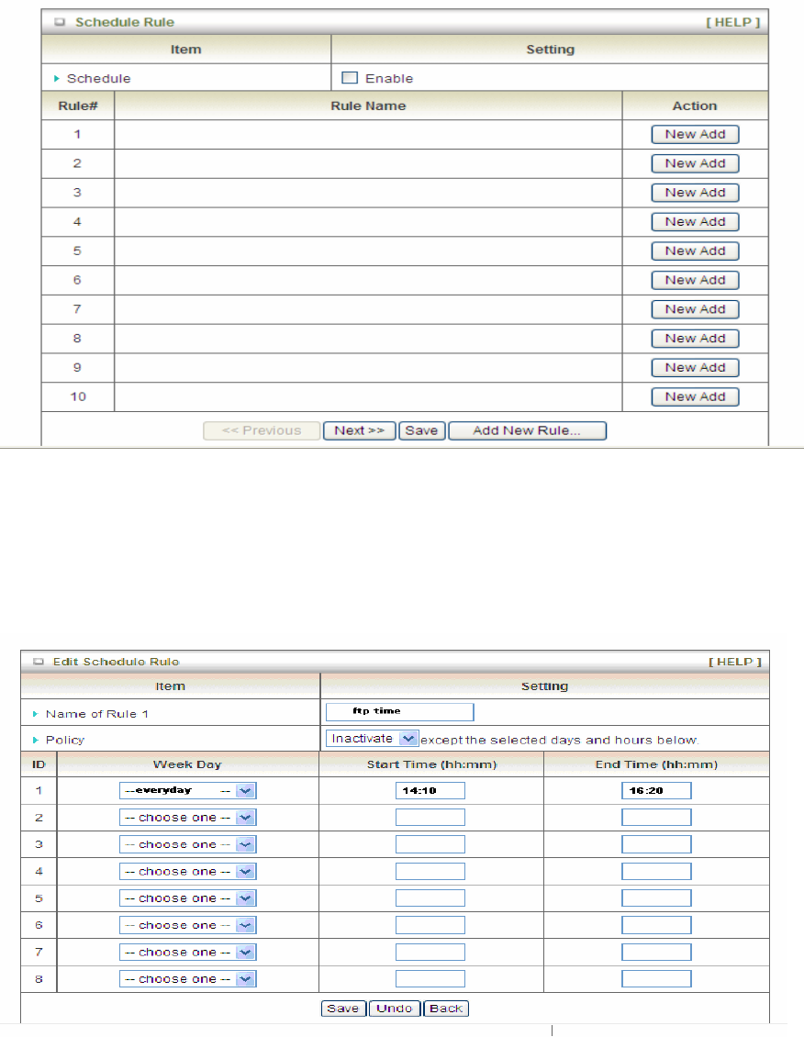Click New Add for rule 6
This screenshot has width=804, height=1037.
695,280
